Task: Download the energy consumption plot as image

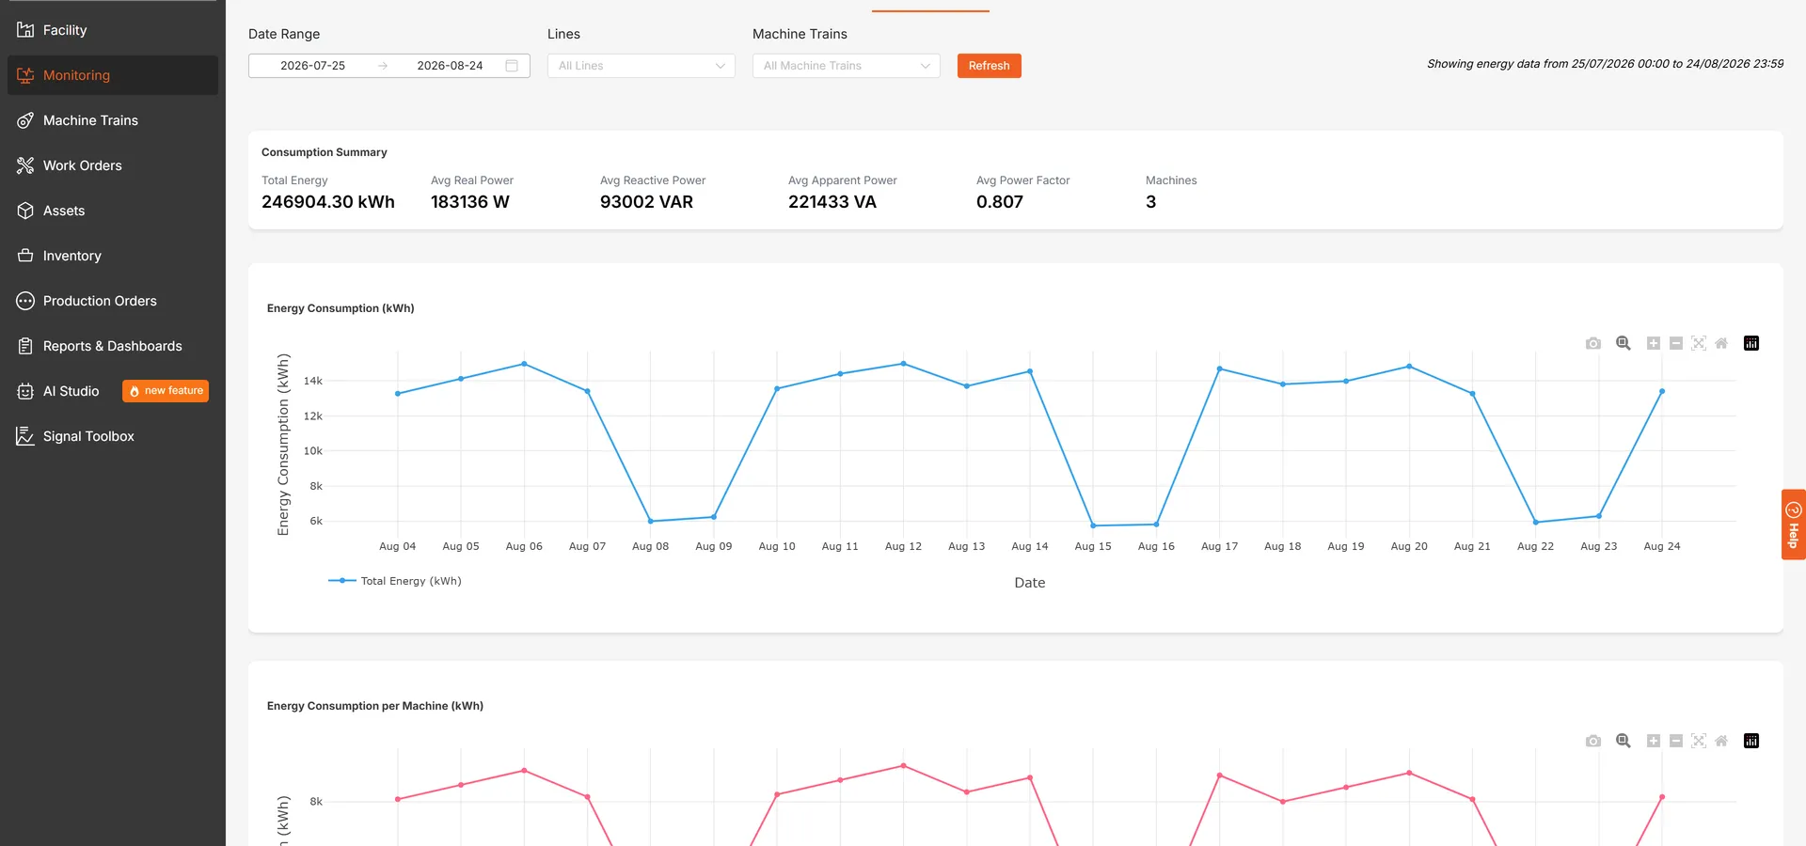Action: (1592, 343)
